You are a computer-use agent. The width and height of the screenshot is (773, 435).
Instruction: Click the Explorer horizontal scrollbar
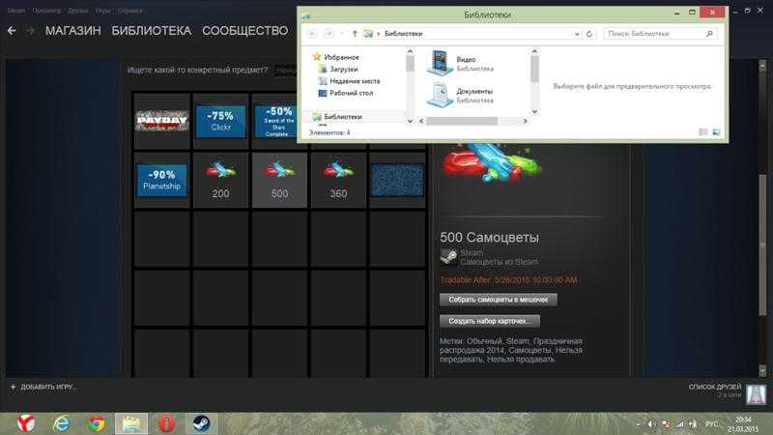click(x=462, y=121)
